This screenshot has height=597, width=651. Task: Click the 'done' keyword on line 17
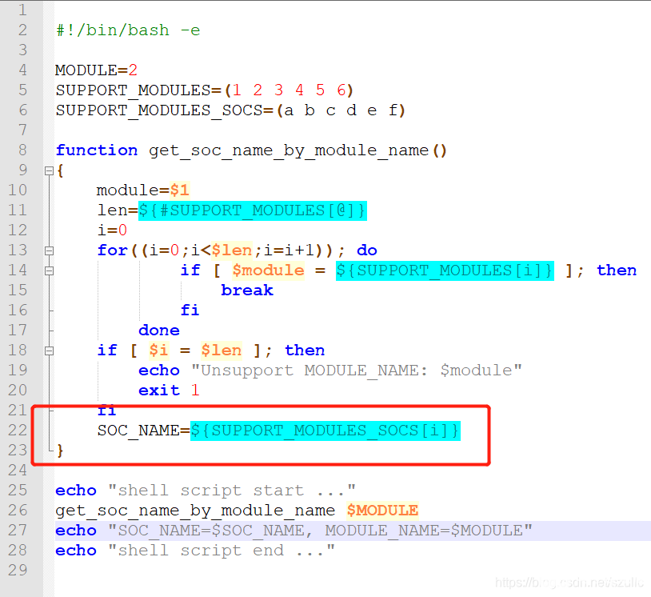tap(159, 331)
